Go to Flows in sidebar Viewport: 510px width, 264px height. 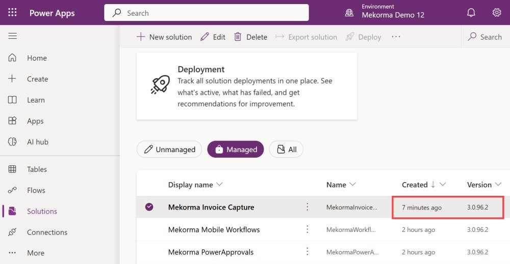point(36,190)
